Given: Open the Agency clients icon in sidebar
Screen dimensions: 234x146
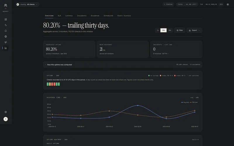Looking at the screenshot, I should tap(6, 5).
